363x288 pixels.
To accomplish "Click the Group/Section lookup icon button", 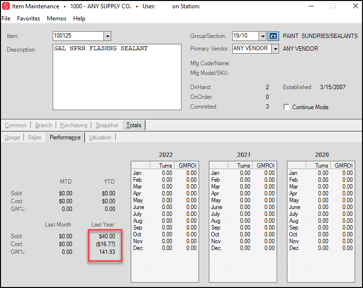I will pyautogui.click(x=273, y=36).
